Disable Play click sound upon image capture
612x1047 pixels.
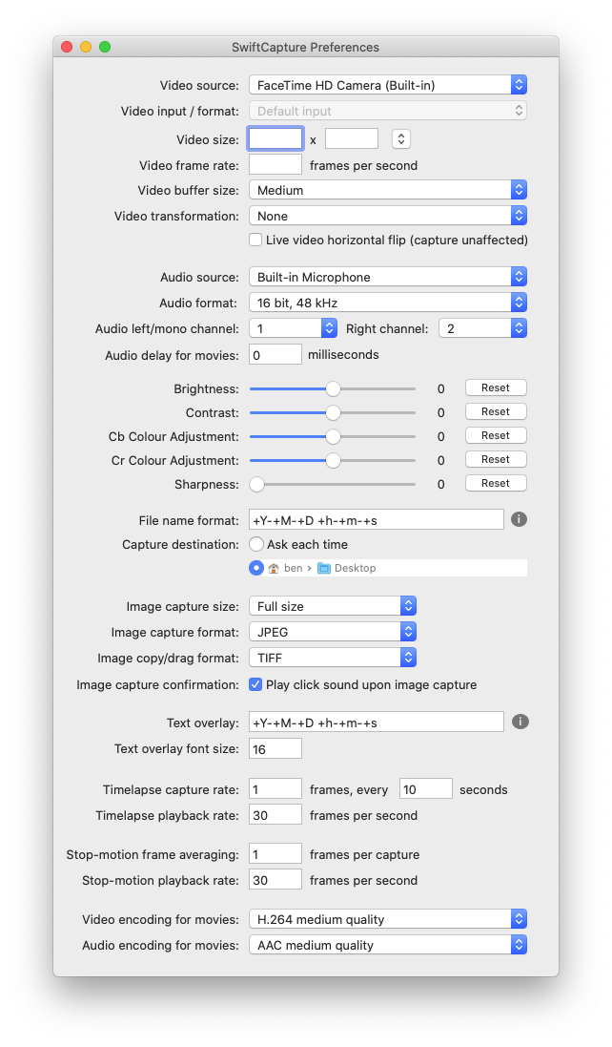click(254, 684)
